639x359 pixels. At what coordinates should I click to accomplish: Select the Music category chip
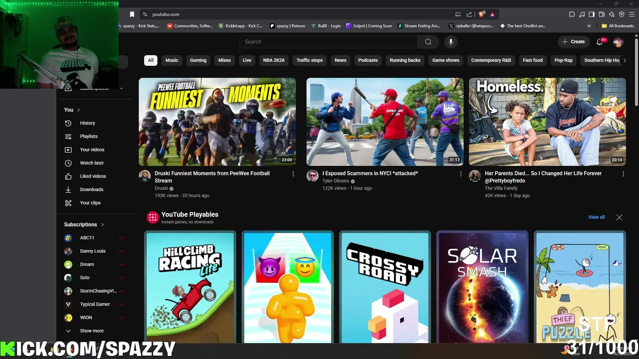[172, 60]
